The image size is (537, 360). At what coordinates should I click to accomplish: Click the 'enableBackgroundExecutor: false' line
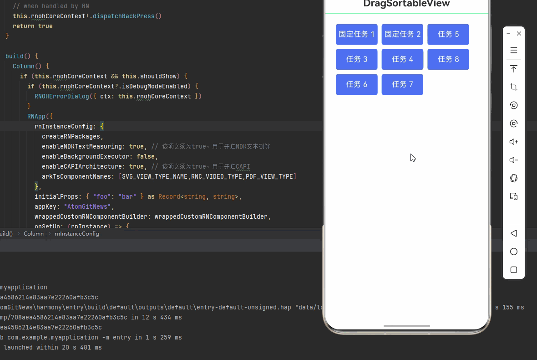pyautogui.click(x=100, y=156)
